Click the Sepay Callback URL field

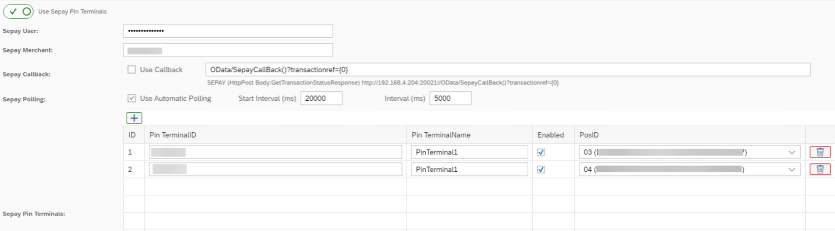coord(507,70)
